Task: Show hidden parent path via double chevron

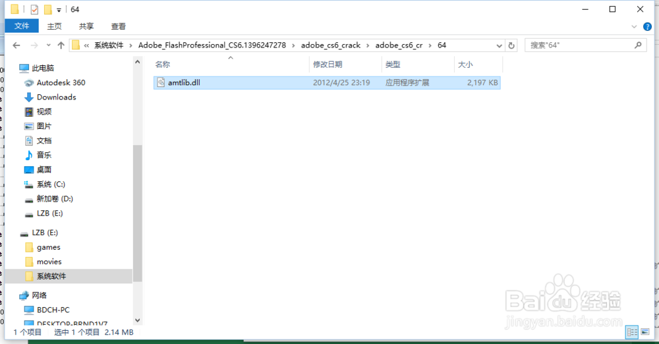Action: coord(86,45)
